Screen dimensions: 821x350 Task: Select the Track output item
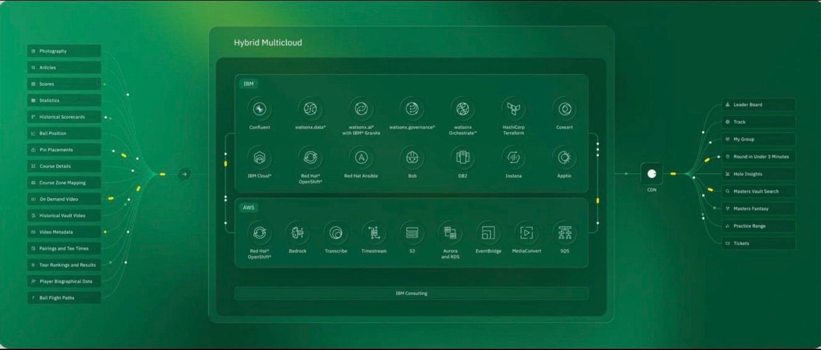point(758,122)
